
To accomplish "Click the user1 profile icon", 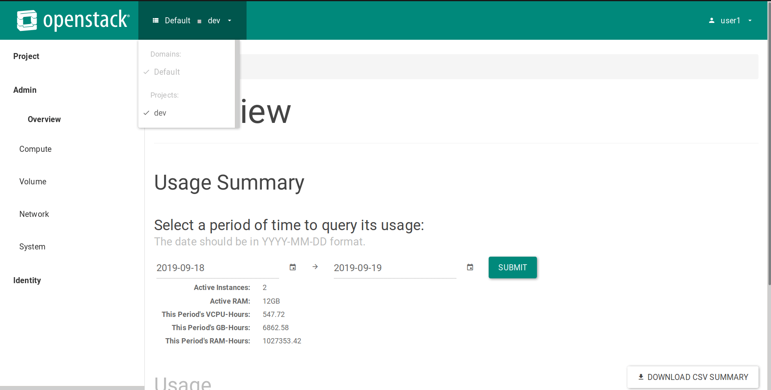I will (x=711, y=20).
